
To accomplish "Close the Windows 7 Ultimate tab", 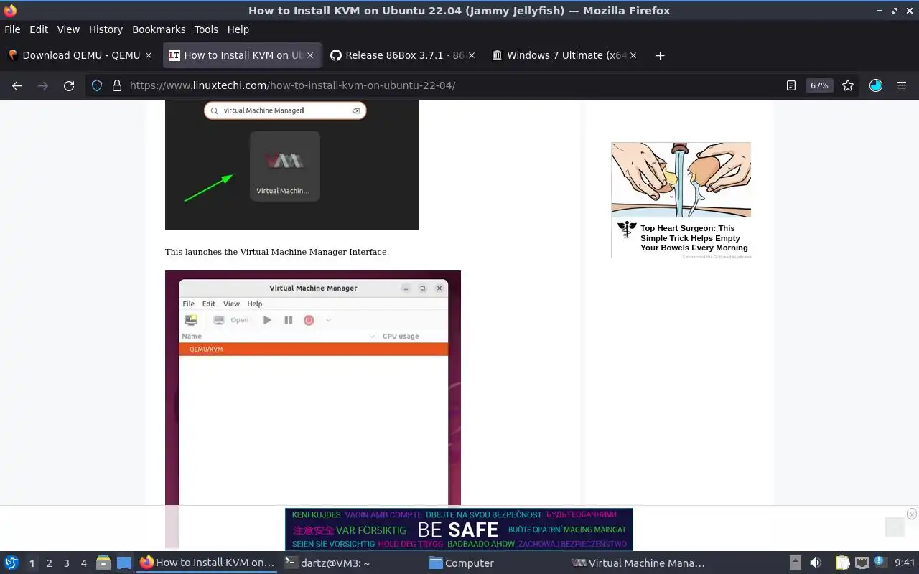I will click(x=633, y=55).
